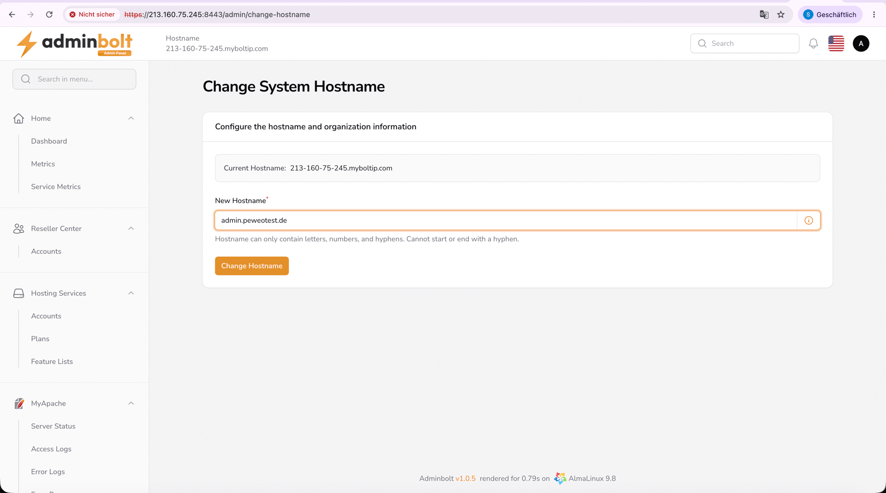Image resolution: width=886 pixels, height=493 pixels.
Task: Click the Reseller Center people icon
Action: 18,229
